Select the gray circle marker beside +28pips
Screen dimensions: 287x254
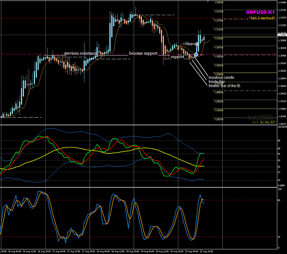pyautogui.click(x=197, y=44)
